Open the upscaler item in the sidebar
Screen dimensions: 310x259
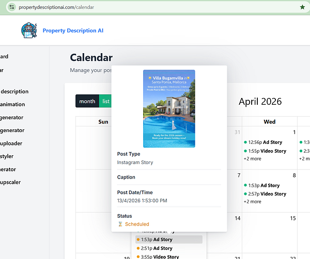point(10,183)
